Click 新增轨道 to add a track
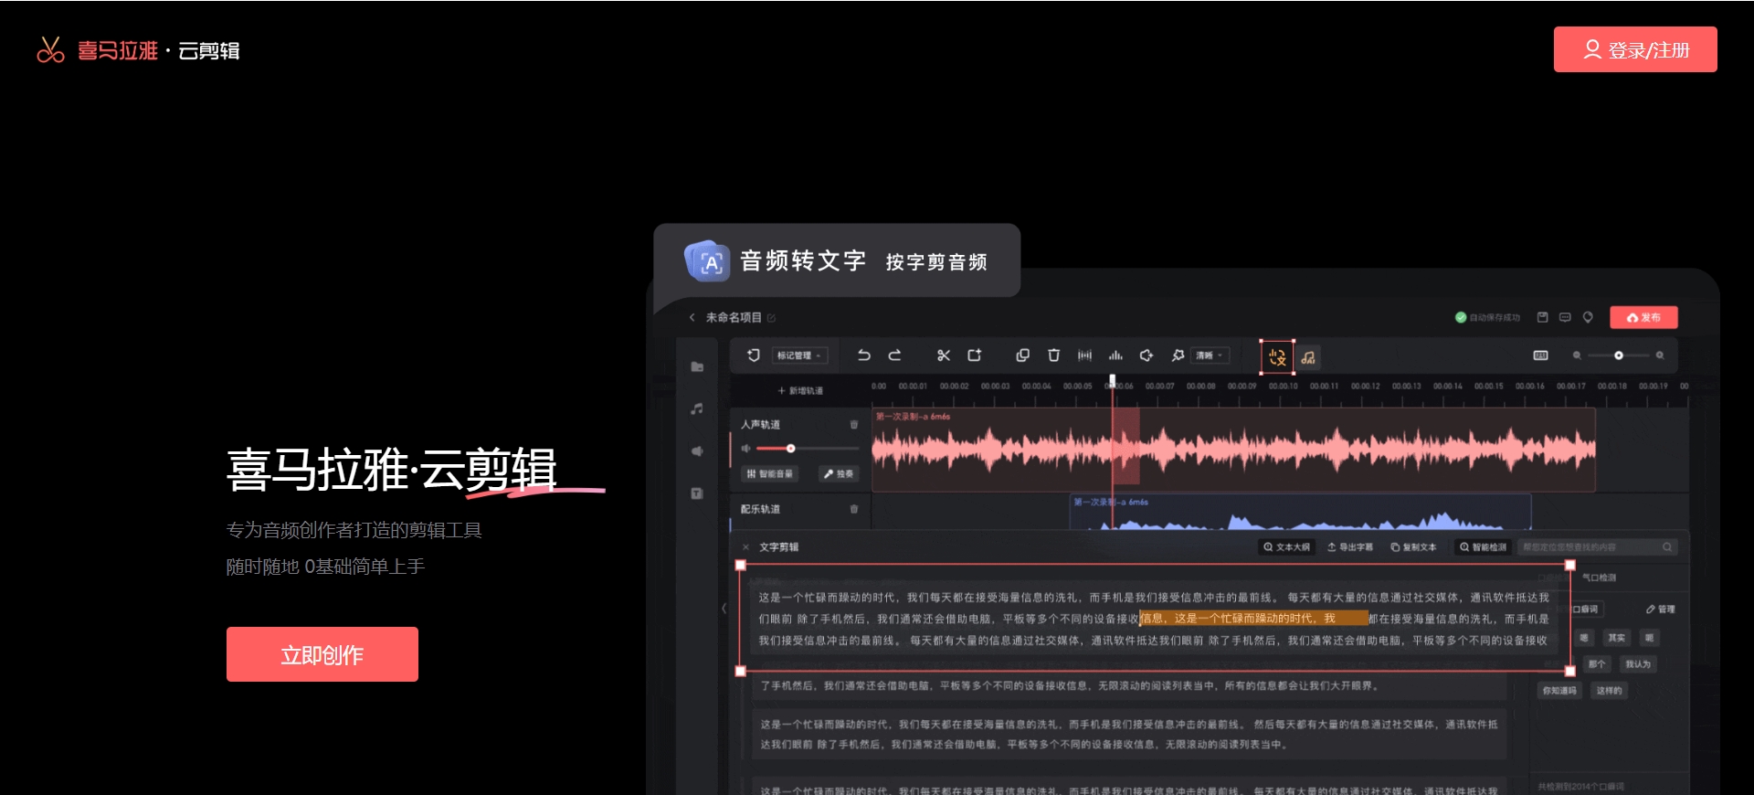 [x=800, y=391]
